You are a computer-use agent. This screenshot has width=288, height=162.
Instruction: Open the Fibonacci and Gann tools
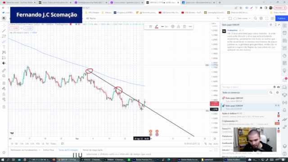coord(4,36)
